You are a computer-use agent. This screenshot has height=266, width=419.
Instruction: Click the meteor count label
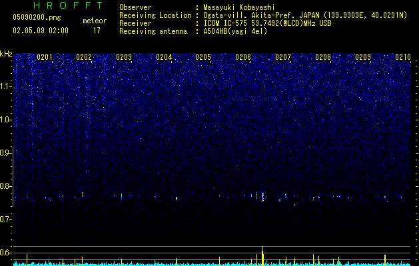click(95, 21)
